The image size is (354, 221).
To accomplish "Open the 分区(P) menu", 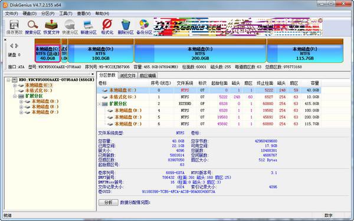I will pos(48,14).
